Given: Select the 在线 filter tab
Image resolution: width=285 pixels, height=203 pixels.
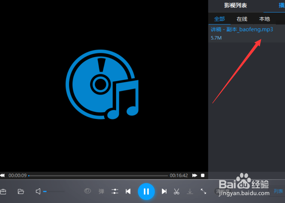Looking at the screenshot, I should pyautogui.click(x=242, y=19).
